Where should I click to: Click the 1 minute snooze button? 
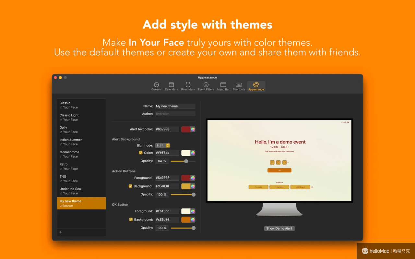coord(258,187)
